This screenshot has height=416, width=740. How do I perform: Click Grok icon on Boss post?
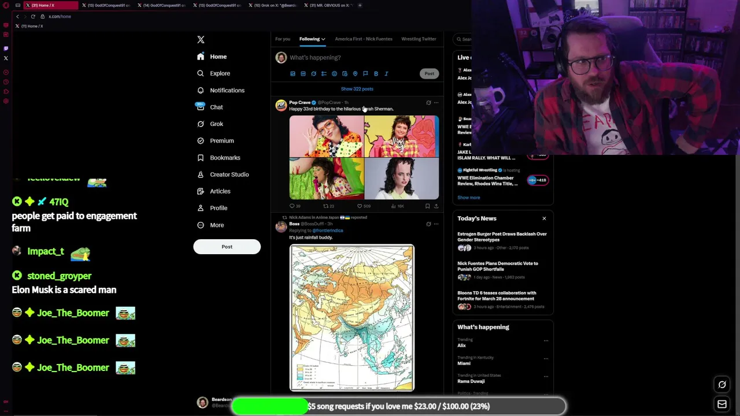(428, 224)
